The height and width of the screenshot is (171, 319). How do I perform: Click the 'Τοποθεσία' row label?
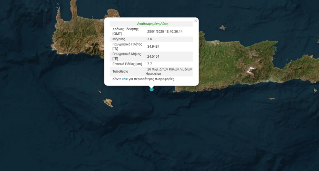click(x=120, y=71)
